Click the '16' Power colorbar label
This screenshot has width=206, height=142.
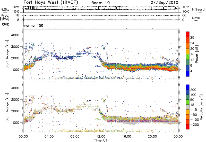192,54
